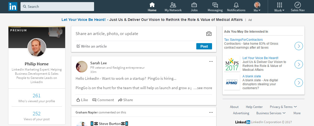This screenshot has width=314, height=126.
Task: Open About footer link
Action: click(234, 107)
